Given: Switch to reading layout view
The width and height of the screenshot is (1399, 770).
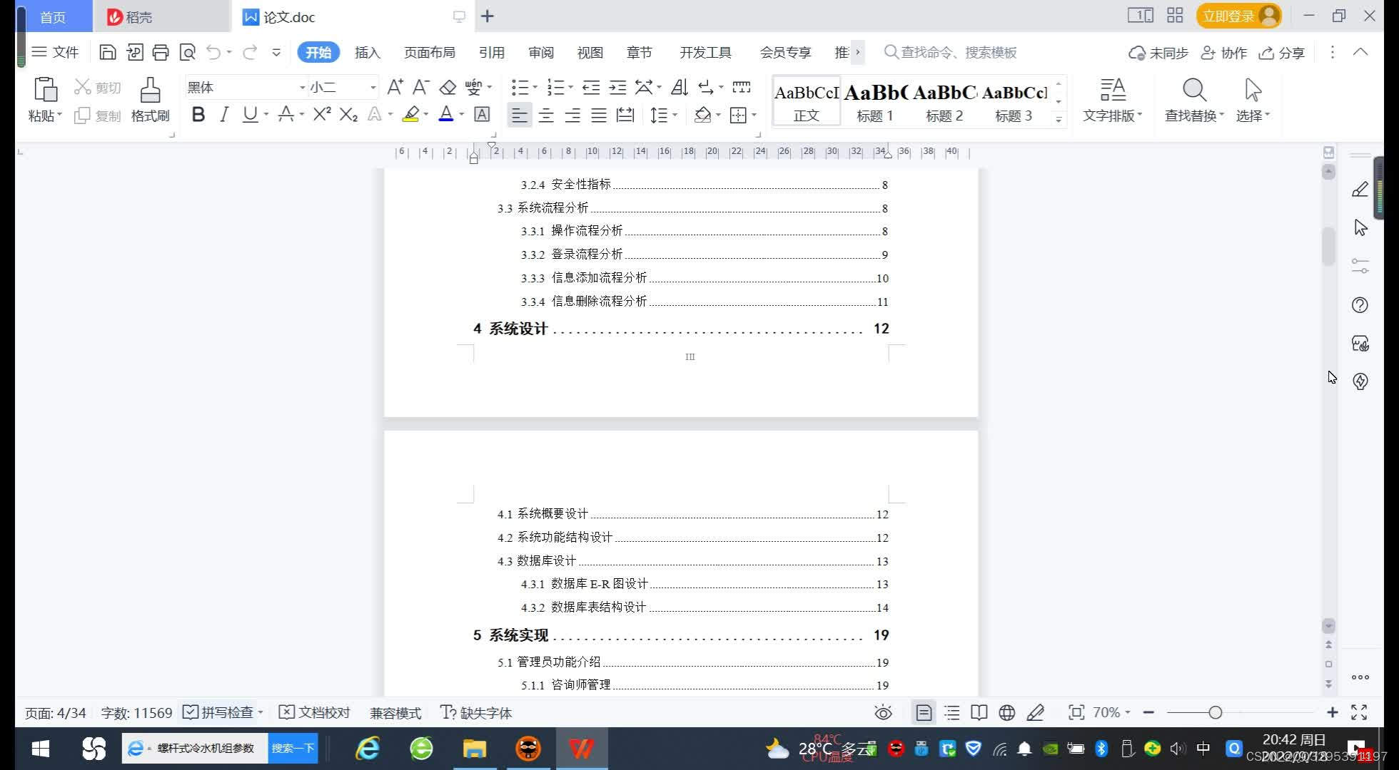Looking at the screenshot, I should coord(979,712).
